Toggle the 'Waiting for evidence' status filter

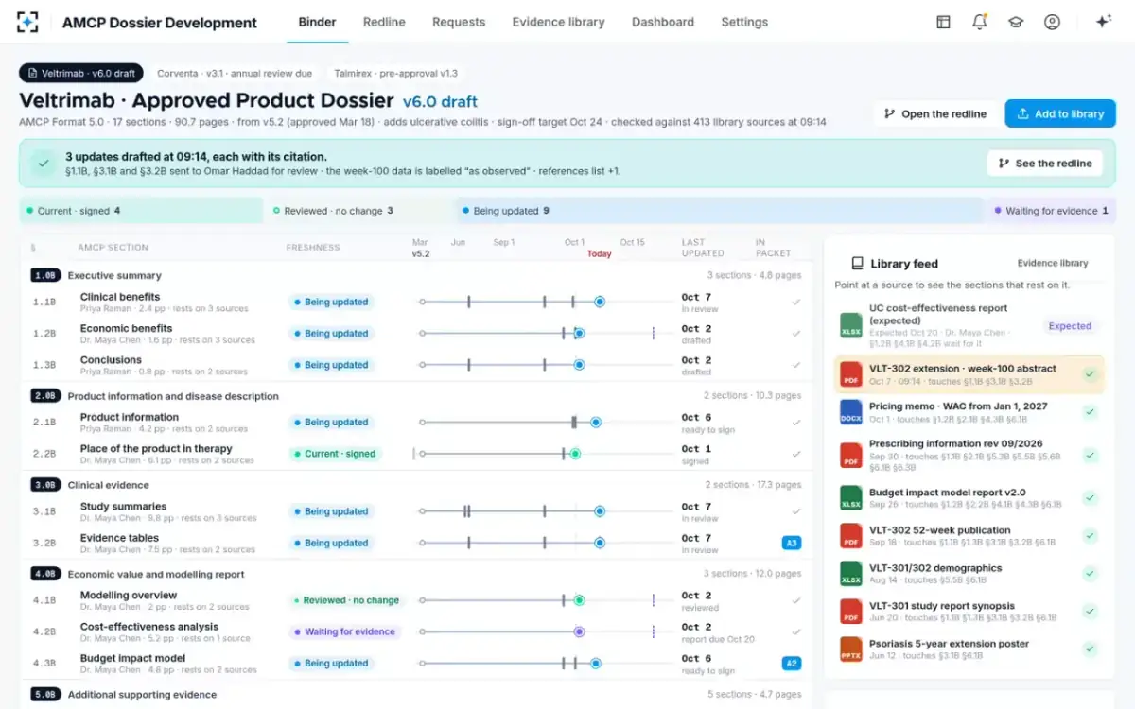[1053, 211]
